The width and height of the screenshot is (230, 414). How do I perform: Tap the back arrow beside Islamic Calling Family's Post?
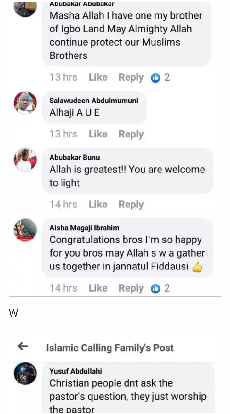click(x=22, y=346)
